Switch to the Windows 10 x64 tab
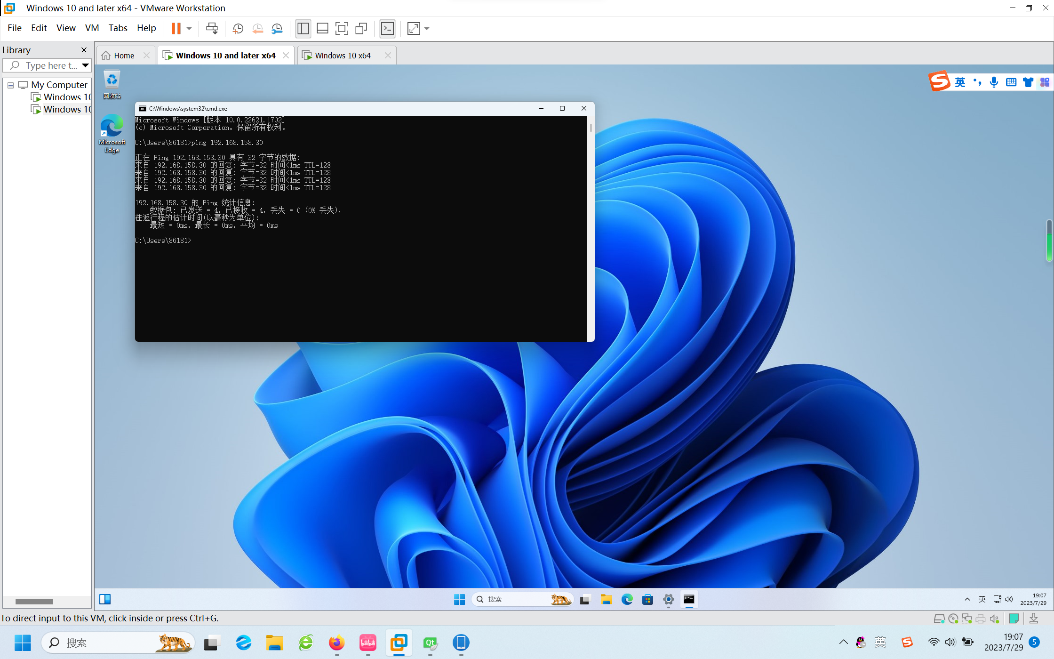Image resolution: width=1054 pixels, height=659 pixels. point(343,56)
